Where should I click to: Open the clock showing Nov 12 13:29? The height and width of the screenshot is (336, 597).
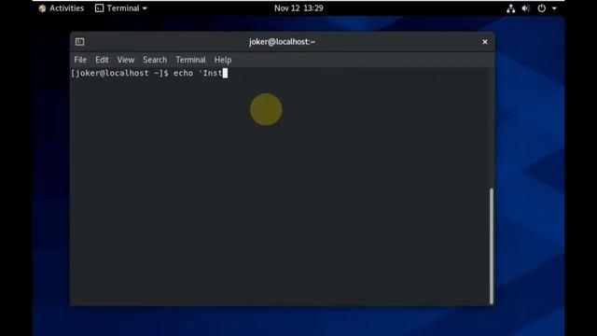click(298, 8)
